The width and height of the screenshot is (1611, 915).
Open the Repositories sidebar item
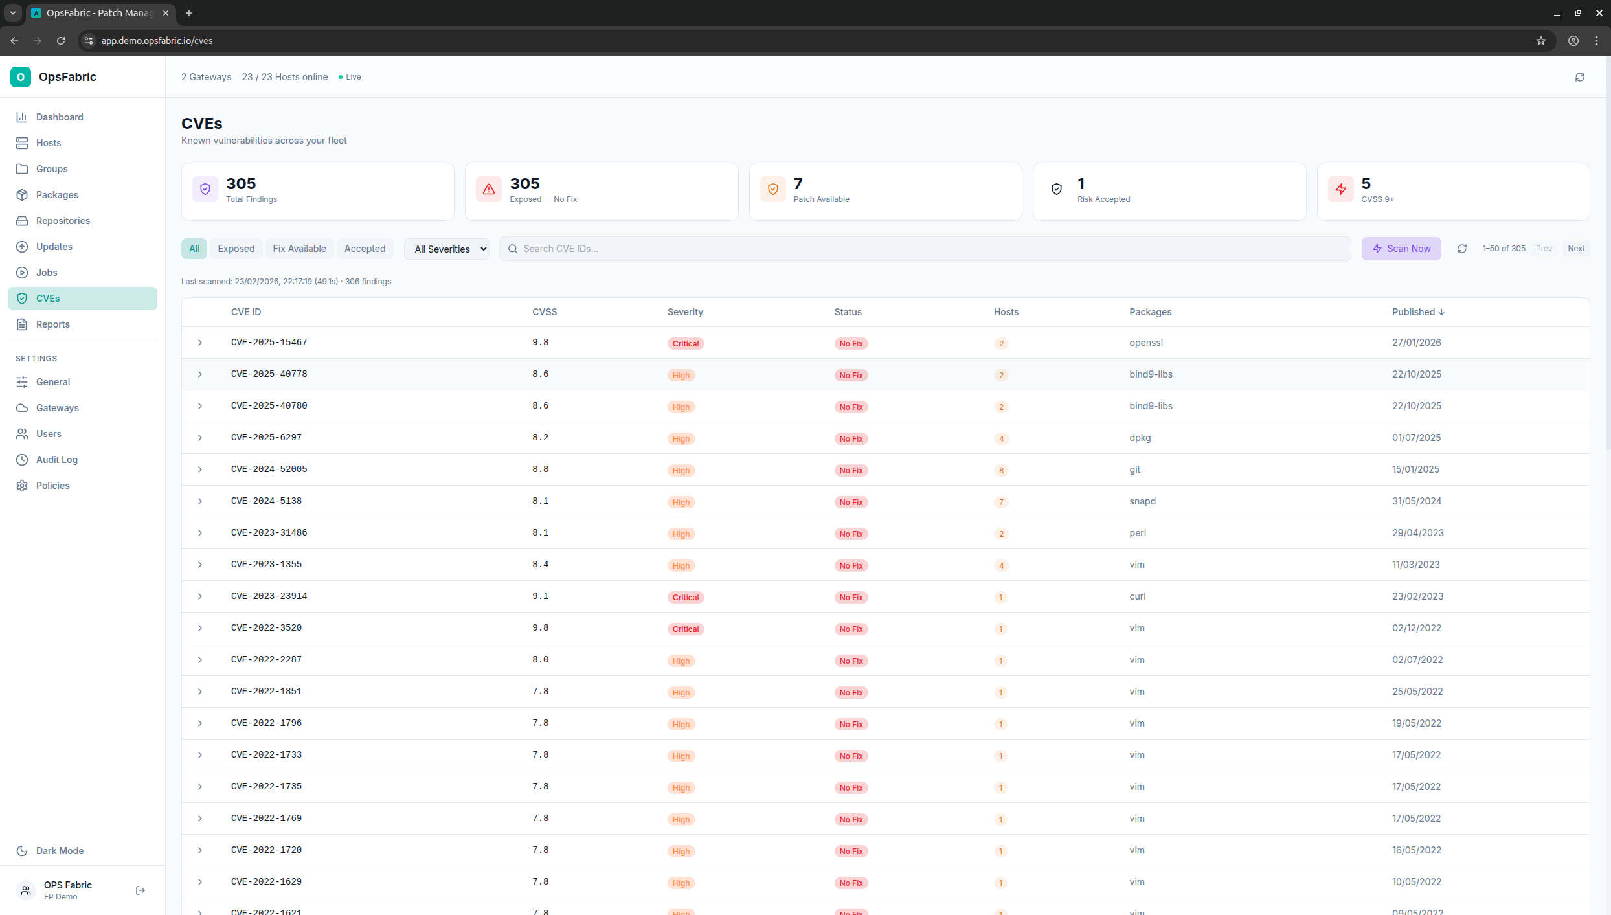(63, 221)
